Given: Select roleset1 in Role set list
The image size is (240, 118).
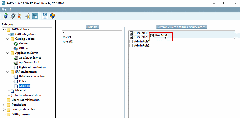Looking at the screenshot, I should click(68, 37).
